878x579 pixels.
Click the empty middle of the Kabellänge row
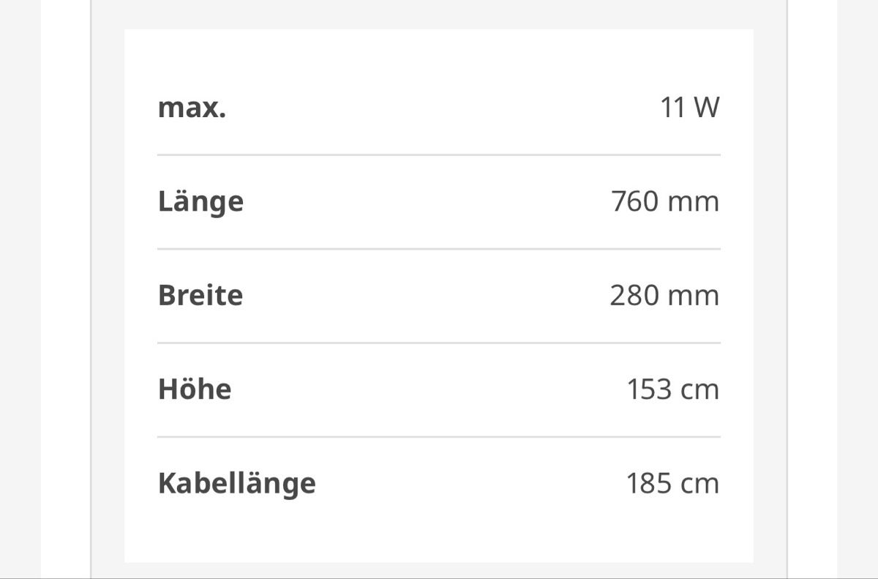click(470, 484)
